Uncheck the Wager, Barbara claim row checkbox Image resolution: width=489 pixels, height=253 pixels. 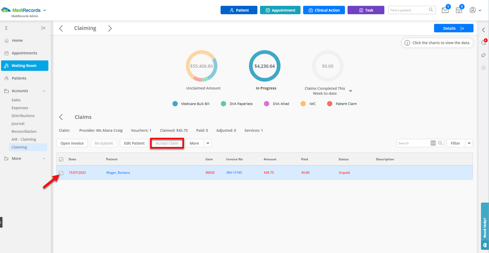click(x=61, y=173)
